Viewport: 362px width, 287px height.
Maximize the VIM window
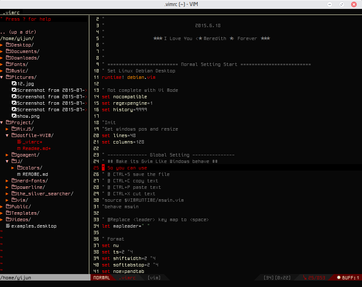coord(342,4)
